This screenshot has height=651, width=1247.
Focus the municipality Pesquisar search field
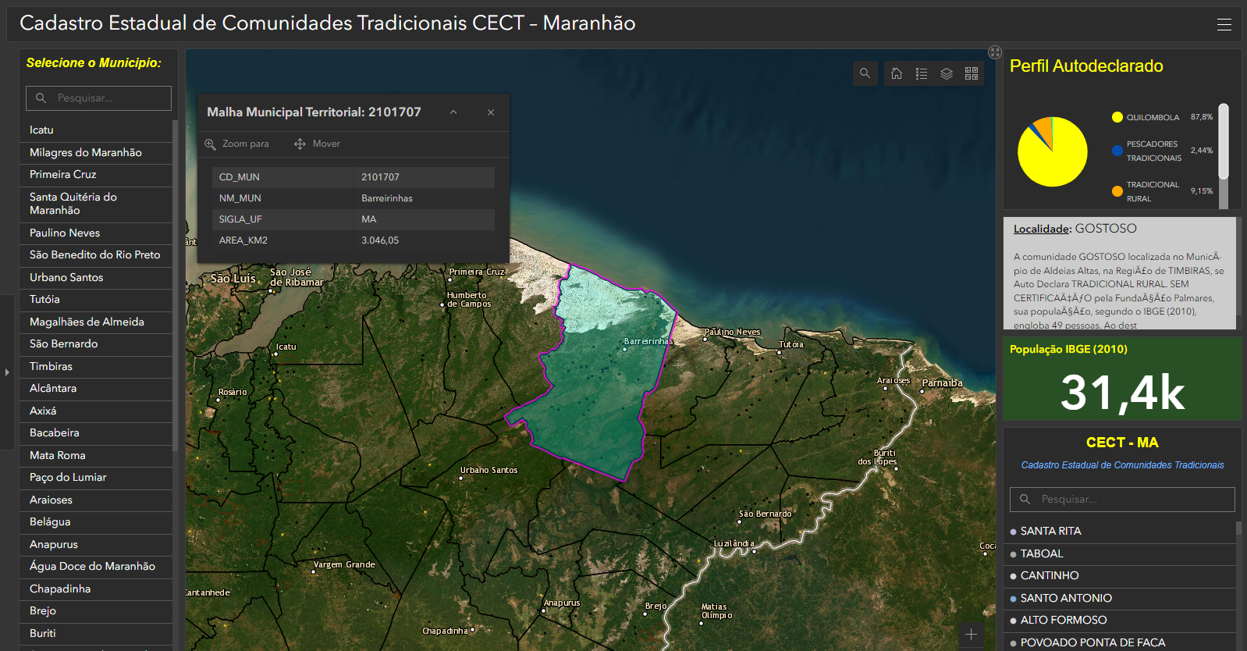98,98
